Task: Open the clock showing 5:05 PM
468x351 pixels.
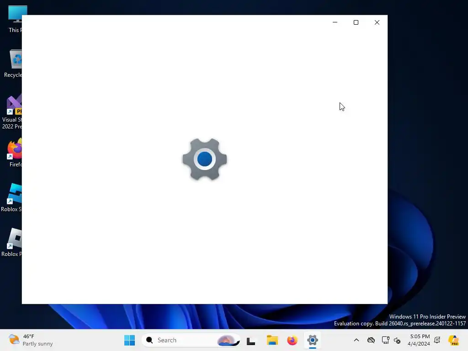Action: (x=419, y=340)
